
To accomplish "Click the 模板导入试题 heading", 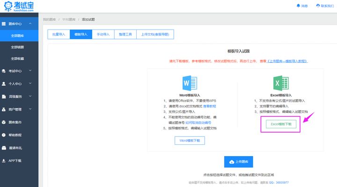I will point(239,51).
